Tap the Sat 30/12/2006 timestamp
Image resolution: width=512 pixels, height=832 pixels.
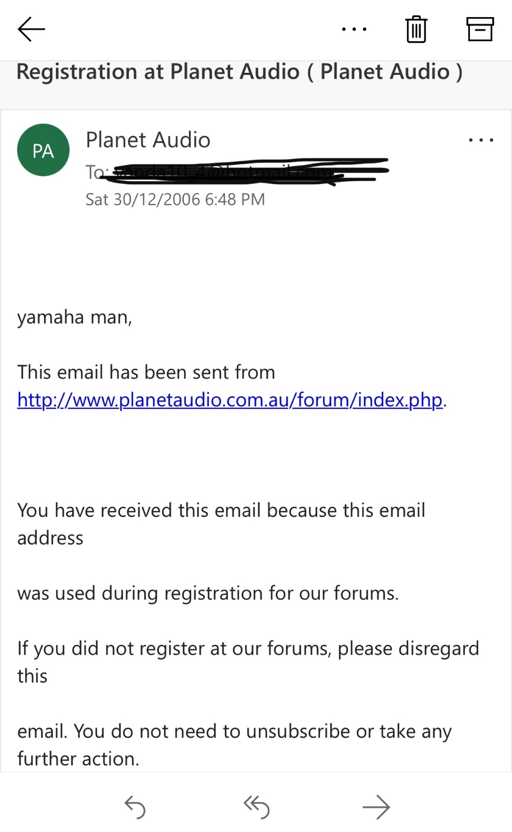pos(175,200)
